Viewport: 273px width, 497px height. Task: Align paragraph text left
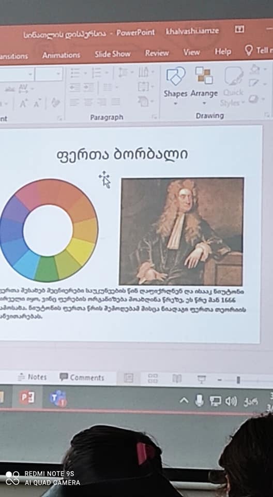[x=74, y=102]
